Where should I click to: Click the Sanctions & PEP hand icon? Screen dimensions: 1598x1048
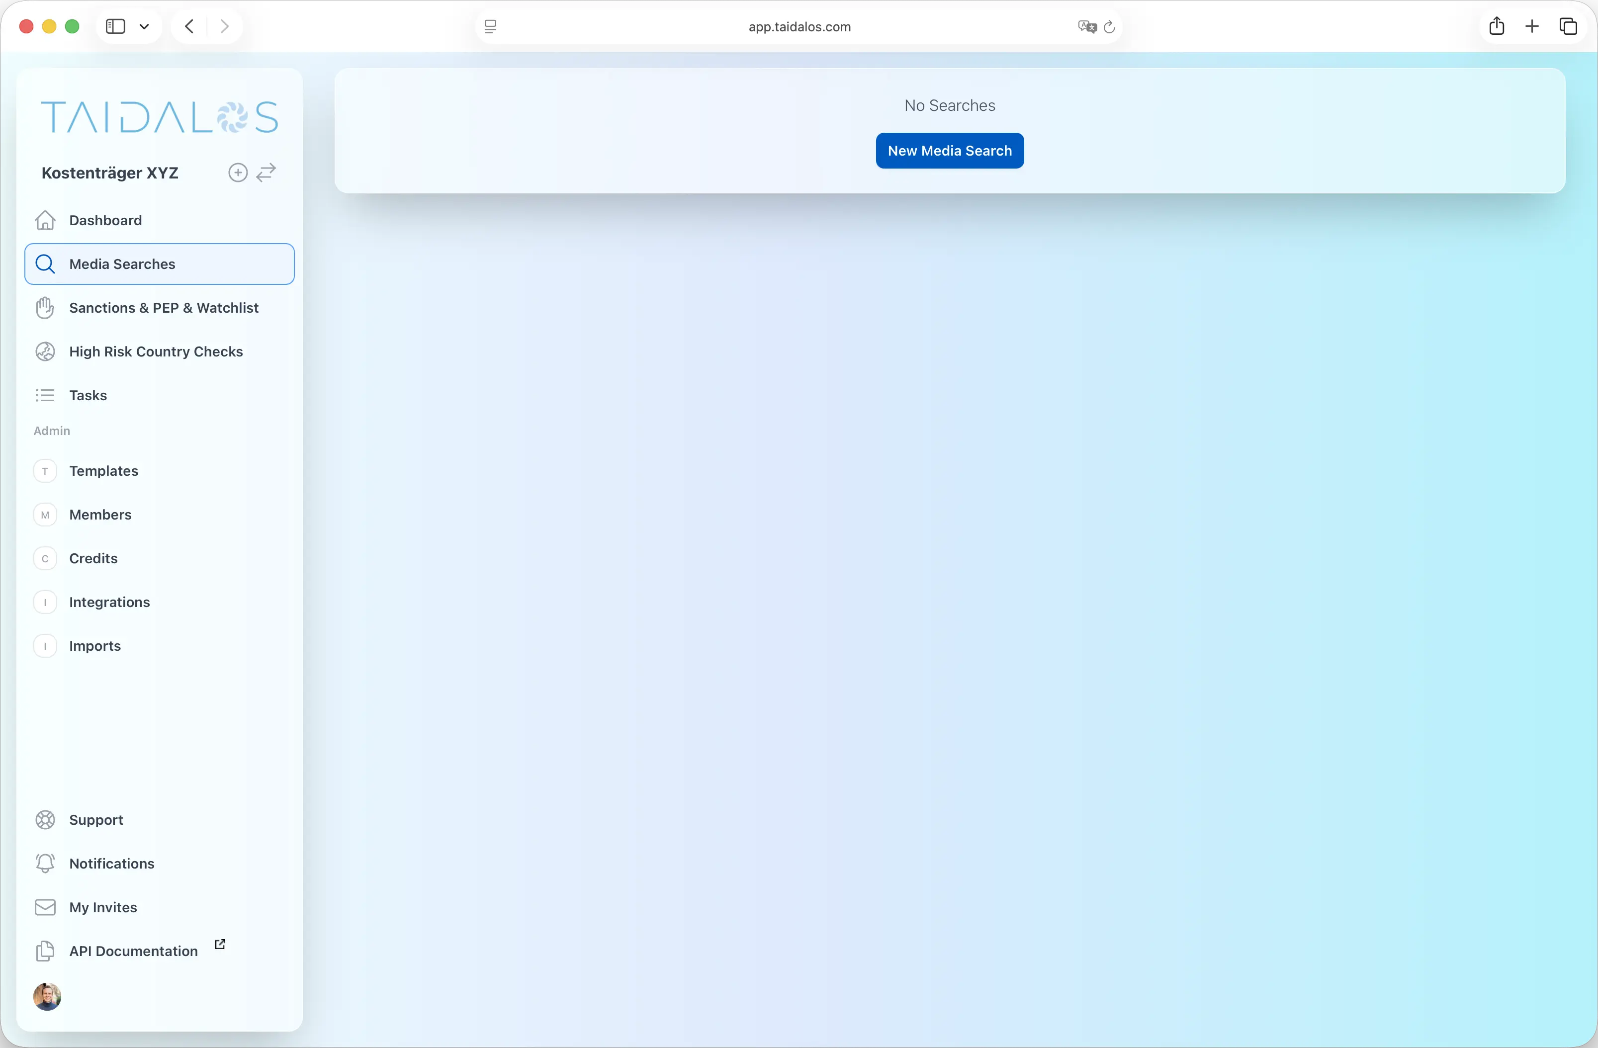coord(45,307)
